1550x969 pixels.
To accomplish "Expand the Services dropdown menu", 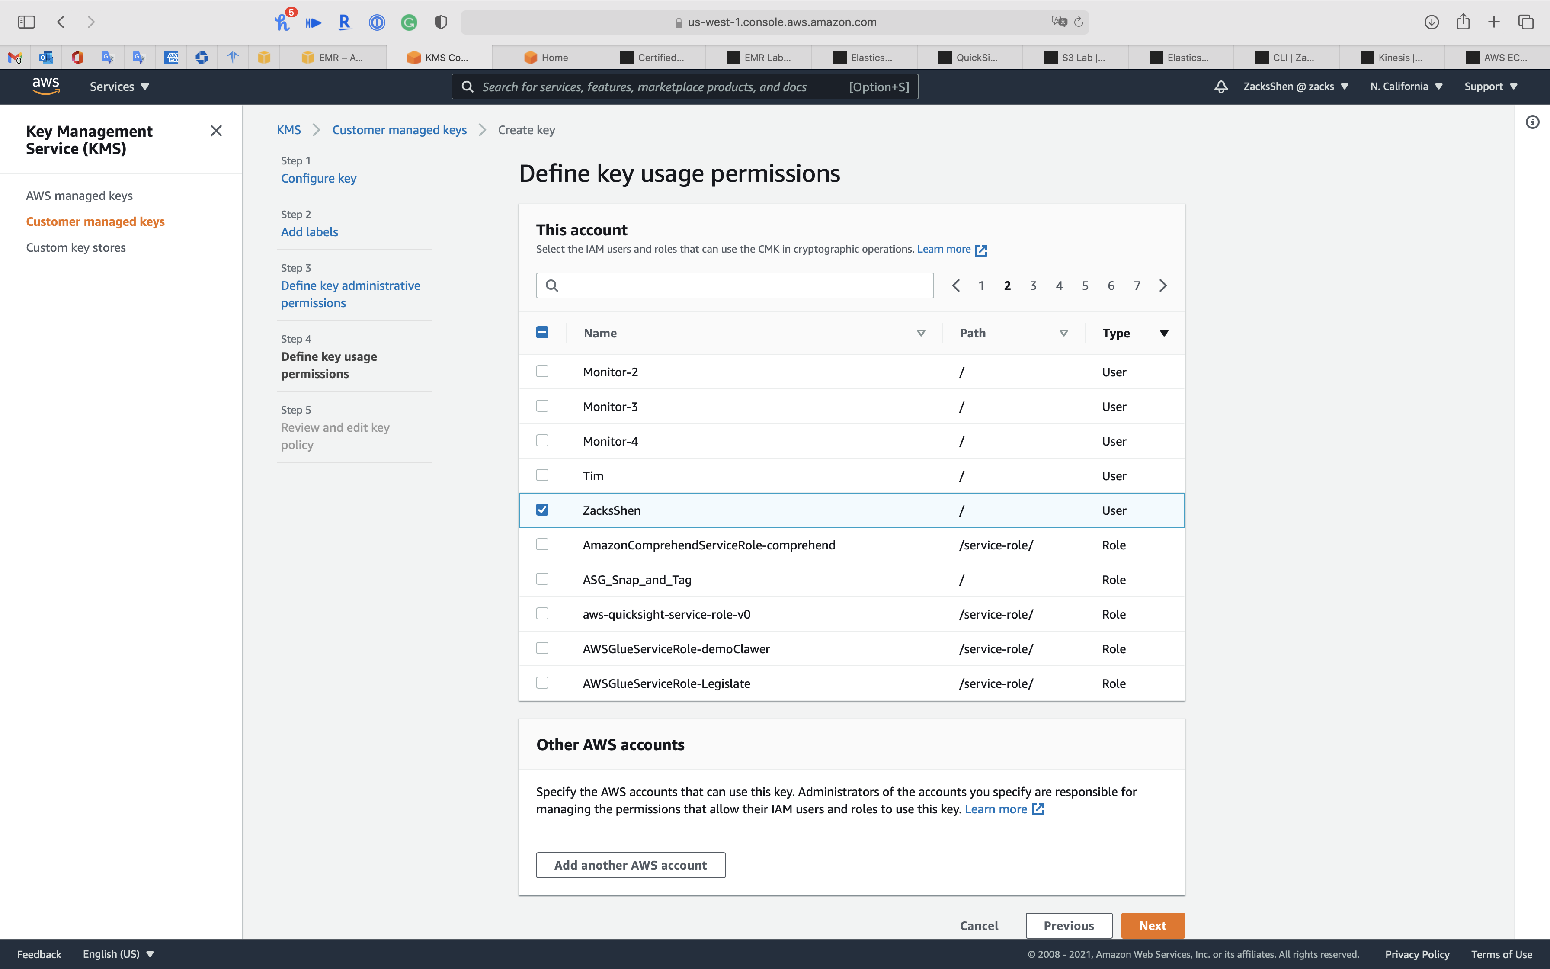I will [x=119, y=87].
